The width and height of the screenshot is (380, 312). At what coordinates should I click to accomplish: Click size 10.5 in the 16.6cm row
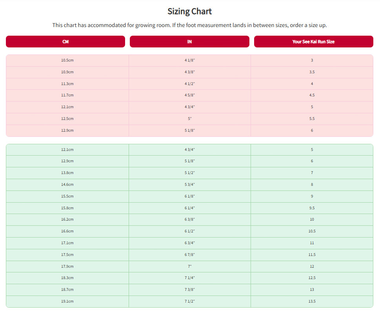click(x=312, y=231)
